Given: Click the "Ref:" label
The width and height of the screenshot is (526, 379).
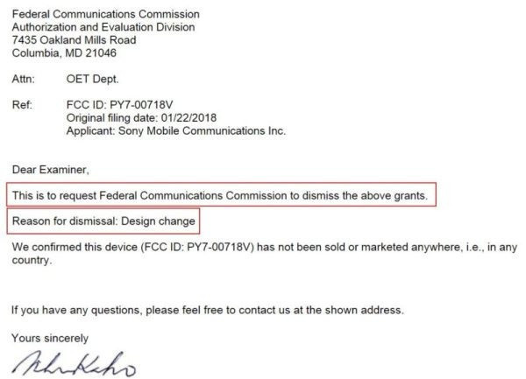Looking at the screenshot, I should (22, 105).
